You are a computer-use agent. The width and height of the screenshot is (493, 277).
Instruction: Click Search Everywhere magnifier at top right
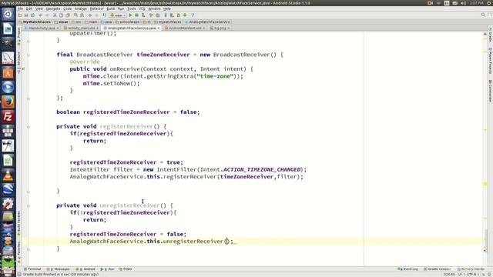click(483, 15)
